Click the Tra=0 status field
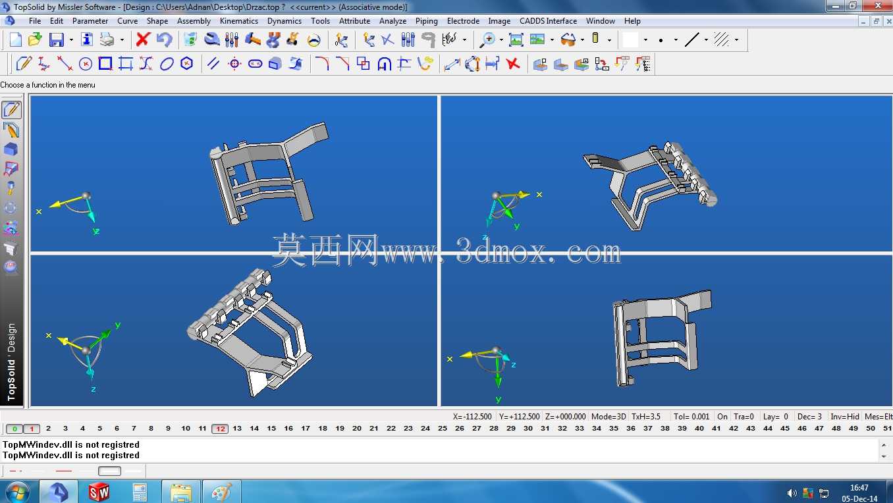 pos(744,417)
